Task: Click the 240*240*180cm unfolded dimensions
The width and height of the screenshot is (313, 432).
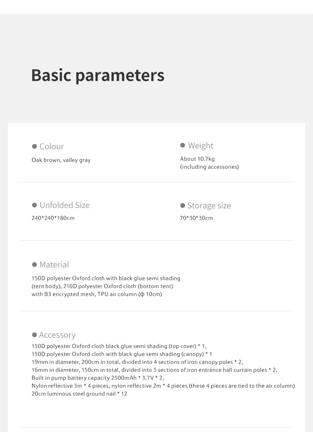Action: pos(53,218)
